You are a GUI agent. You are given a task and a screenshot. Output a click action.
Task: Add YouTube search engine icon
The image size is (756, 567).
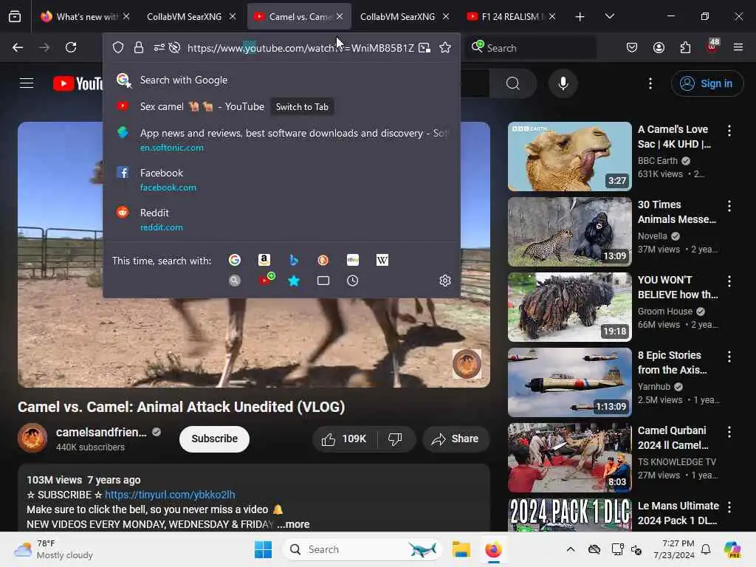coord(266,279)
